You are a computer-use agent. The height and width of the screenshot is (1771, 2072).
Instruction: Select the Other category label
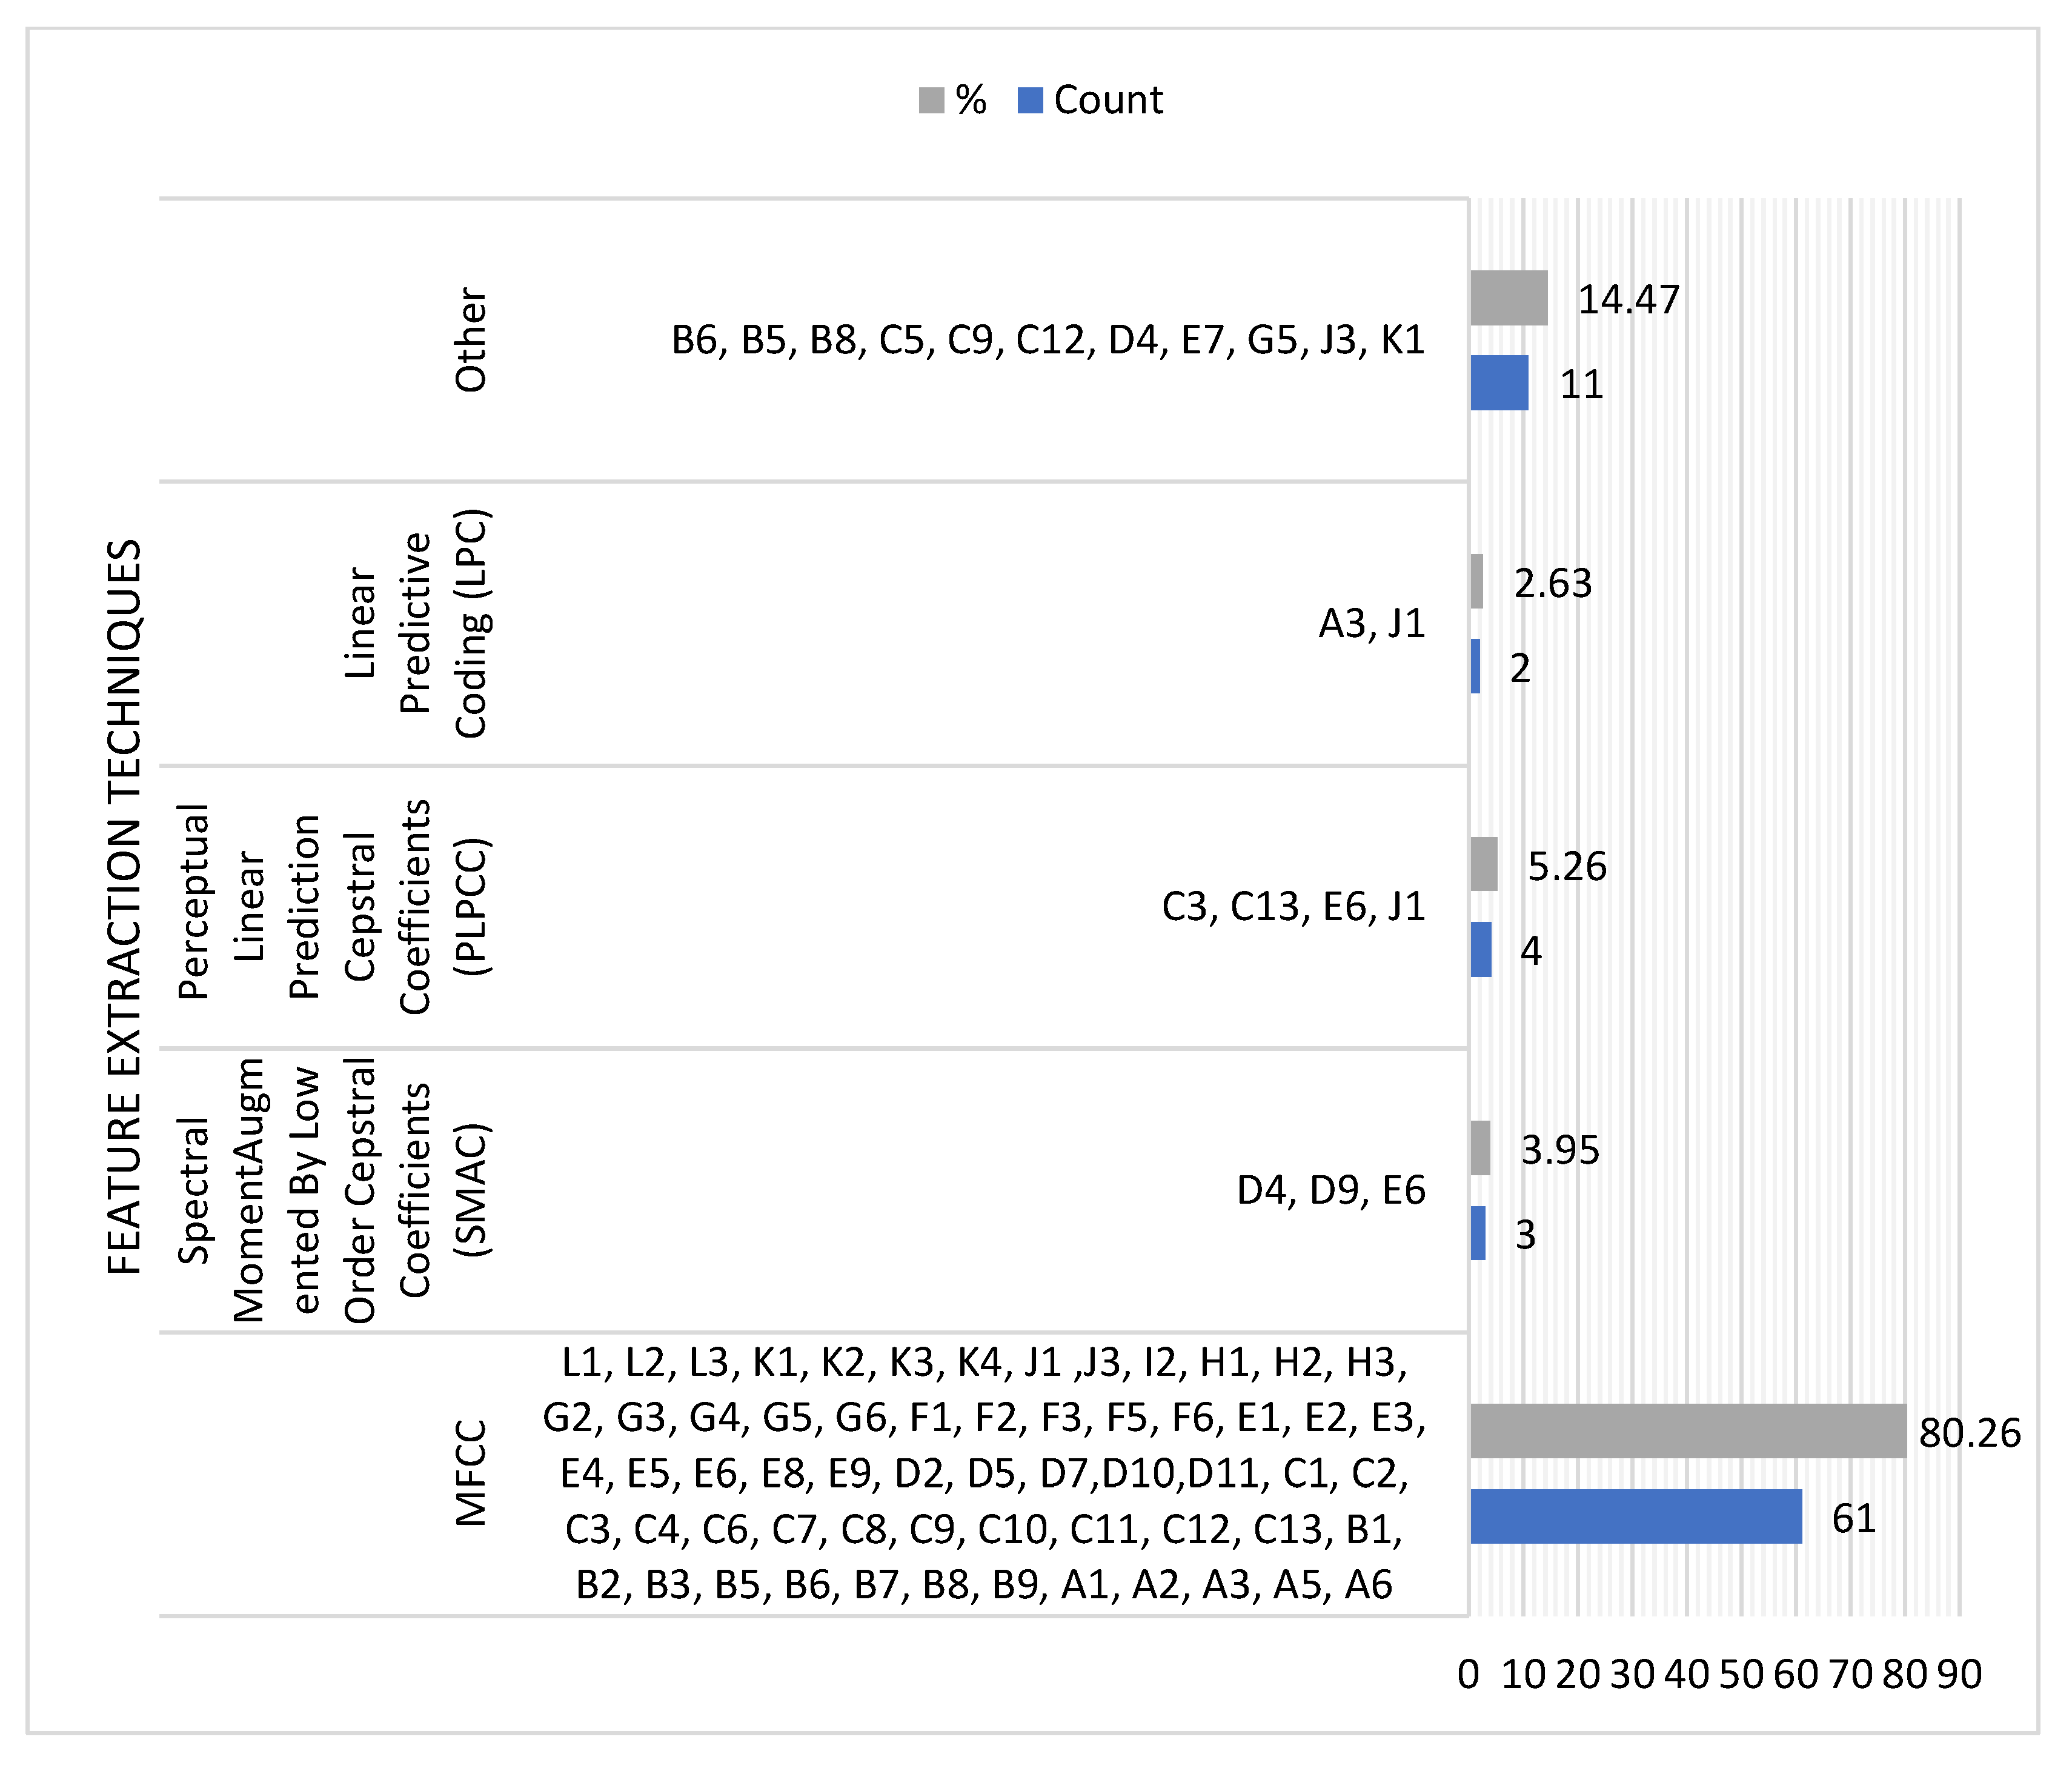[471, 340]
